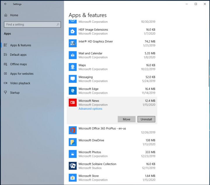This screenshot has height=185, width=210.
Task: Click the Intel HD Graphics Driver icon
Action: (73, 43)
